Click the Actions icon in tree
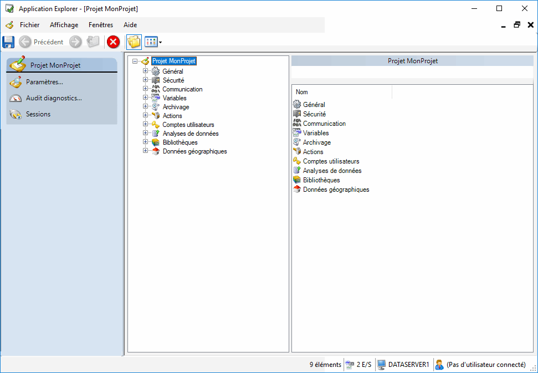The width and height of the screenshot is (538, 373). tap(156, 116)
